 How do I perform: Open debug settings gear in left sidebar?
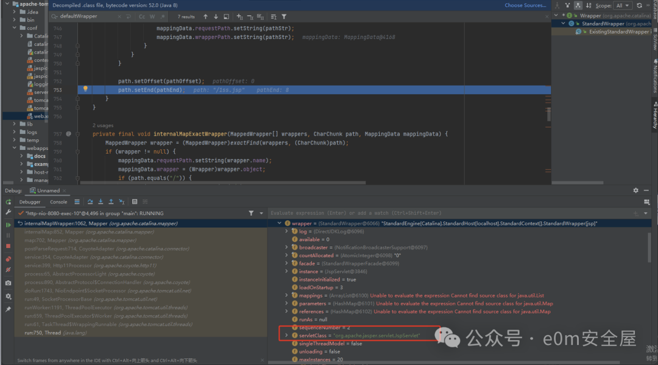point(8,296)
